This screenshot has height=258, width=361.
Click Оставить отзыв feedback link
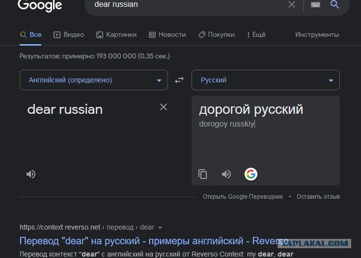(x=318, y=197)
